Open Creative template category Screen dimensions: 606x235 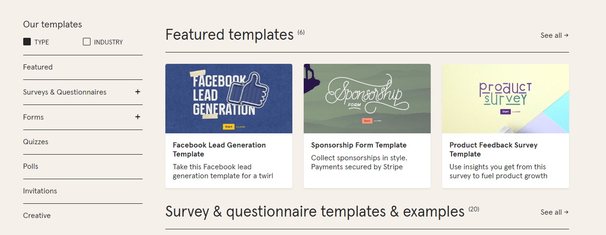tap(37, 216)
